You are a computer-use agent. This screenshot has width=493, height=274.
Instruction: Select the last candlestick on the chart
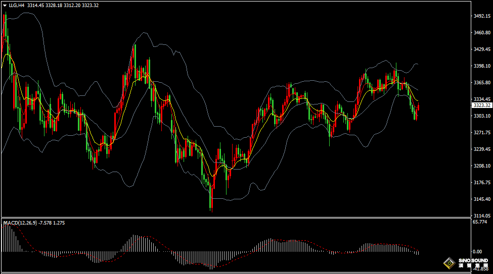click(418, 106)
